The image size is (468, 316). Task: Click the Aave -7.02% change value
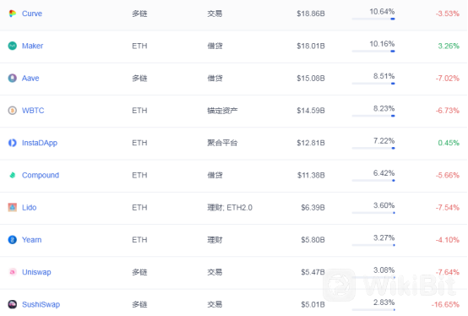pyautogui.click(x=448, y=79)
